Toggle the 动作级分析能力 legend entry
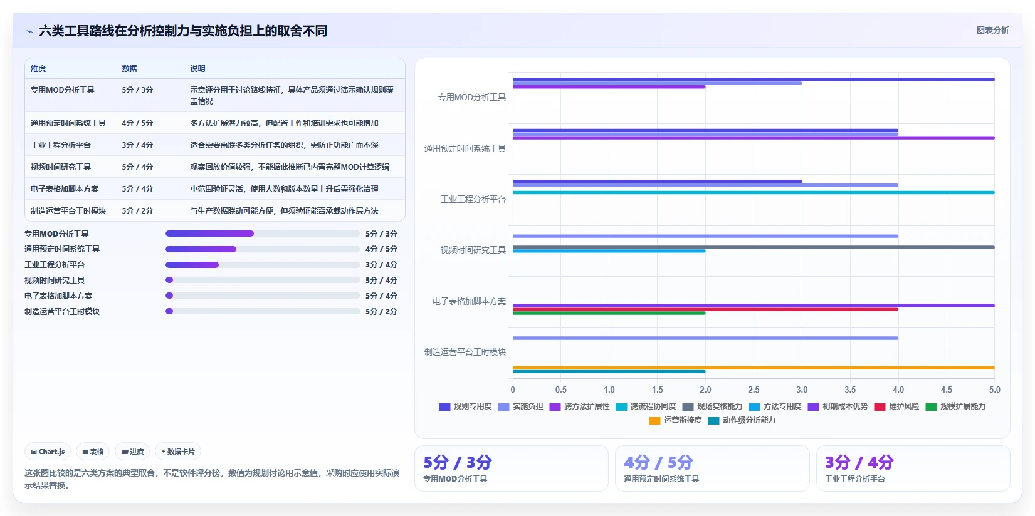 742,420
